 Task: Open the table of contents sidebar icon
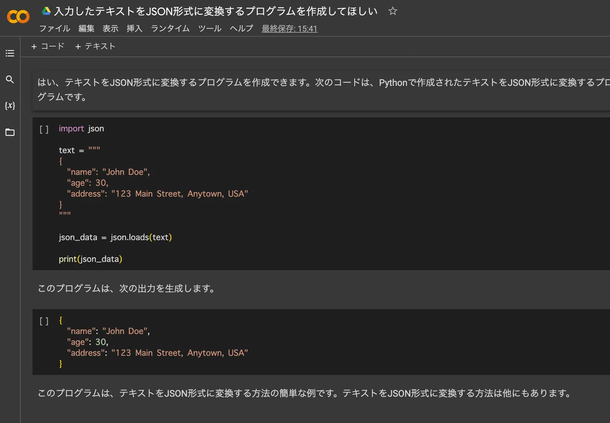[10, 53]
